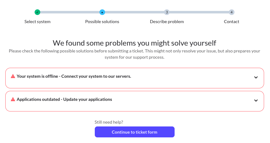Go to the Possible solutions step label
The width and height of the screenshot is (270, 143).
click(102, 22)
